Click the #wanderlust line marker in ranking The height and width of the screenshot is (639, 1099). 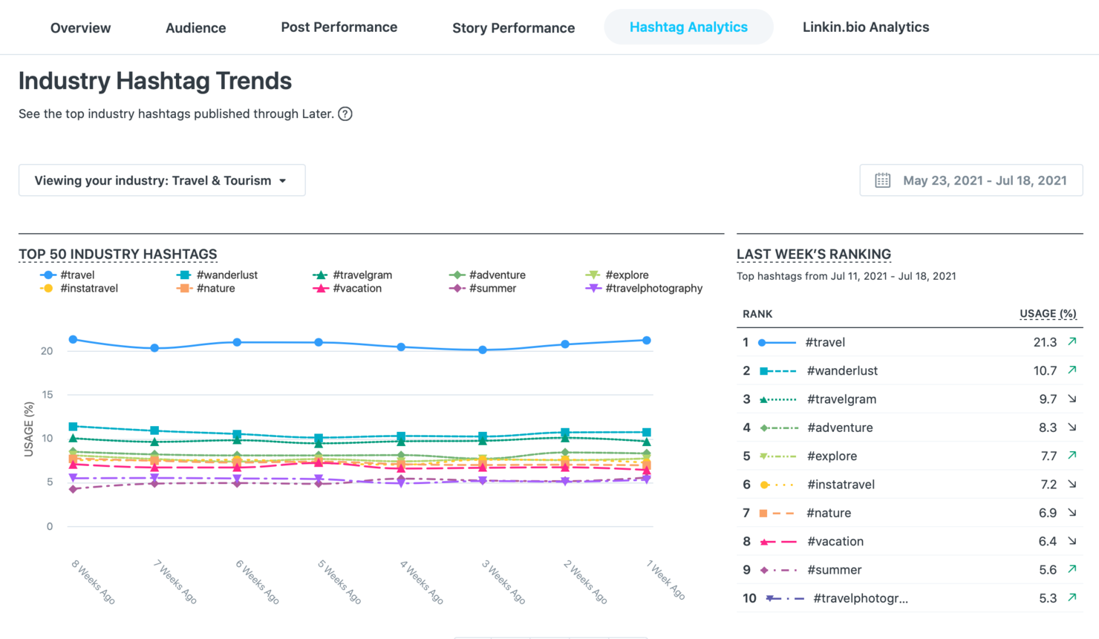(777, 370)
